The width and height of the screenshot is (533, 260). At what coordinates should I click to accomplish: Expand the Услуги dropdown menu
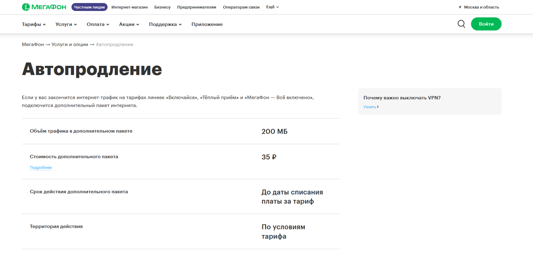click(x=66, y=24)
